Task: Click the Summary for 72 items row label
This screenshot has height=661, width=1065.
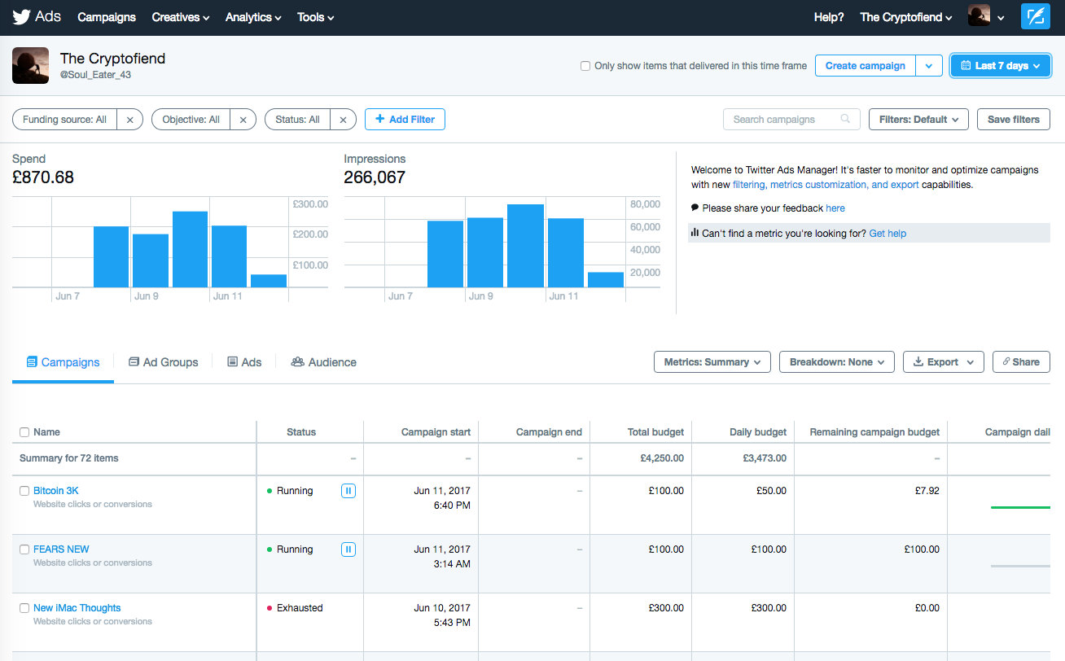Action: pos(69,458)
